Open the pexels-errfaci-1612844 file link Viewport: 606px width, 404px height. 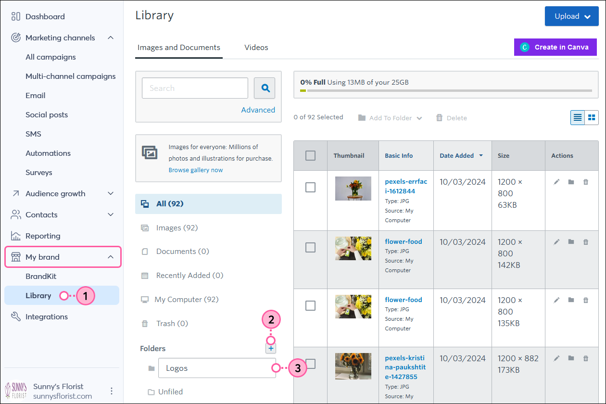pyautogui.click(x=406, y=186)
